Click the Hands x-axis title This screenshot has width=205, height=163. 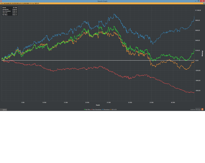[98, 105]
